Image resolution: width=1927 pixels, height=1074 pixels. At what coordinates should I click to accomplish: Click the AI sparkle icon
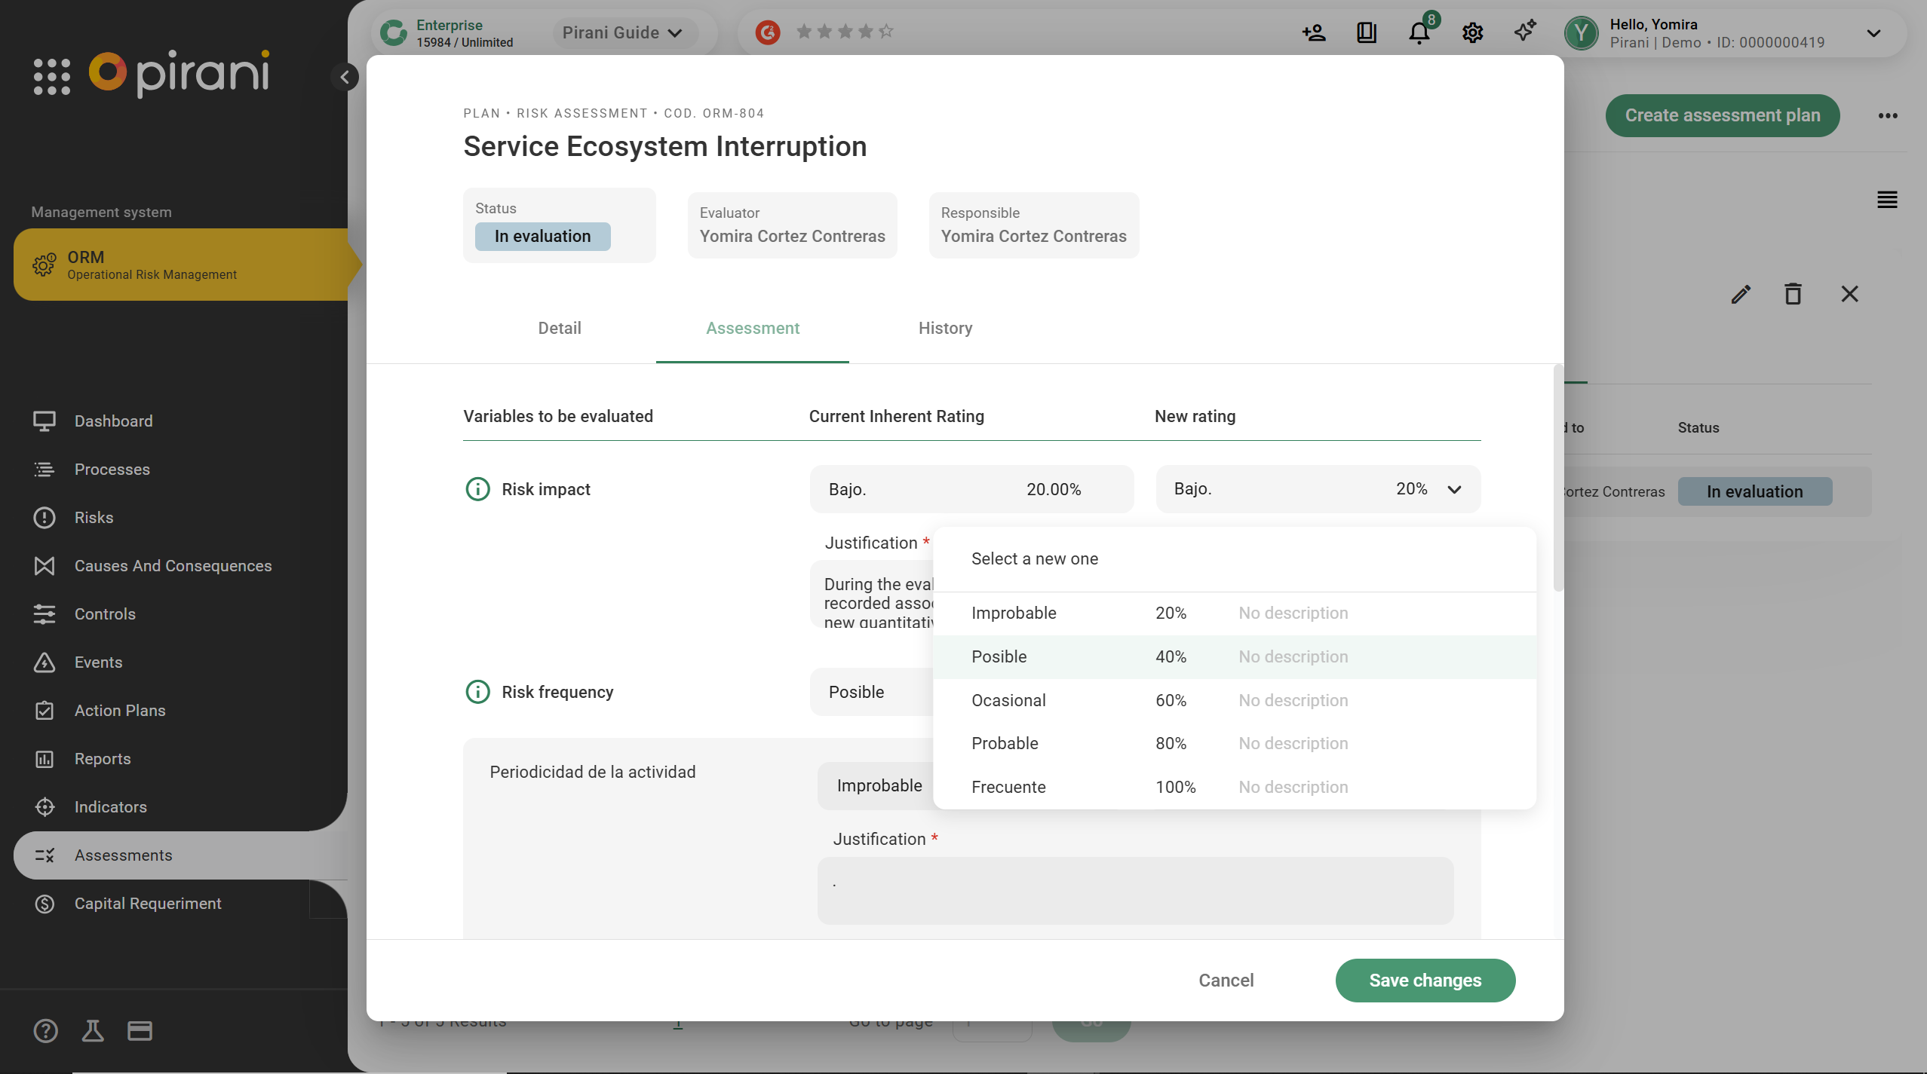click(1525, 32)
